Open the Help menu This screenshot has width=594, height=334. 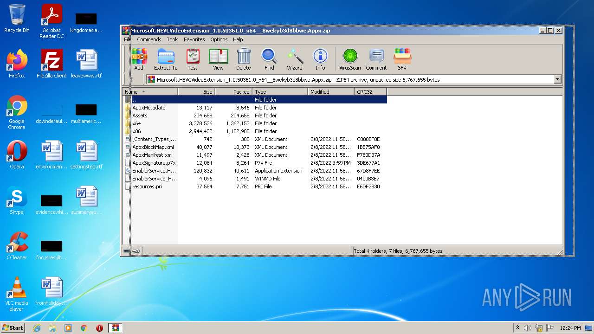(x=238, y=39)
